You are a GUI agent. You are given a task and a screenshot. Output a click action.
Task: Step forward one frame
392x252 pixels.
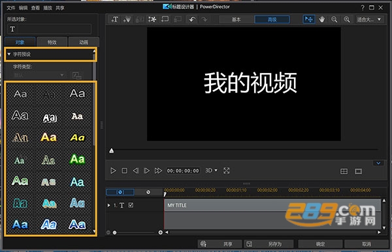[x=146, y=170]
